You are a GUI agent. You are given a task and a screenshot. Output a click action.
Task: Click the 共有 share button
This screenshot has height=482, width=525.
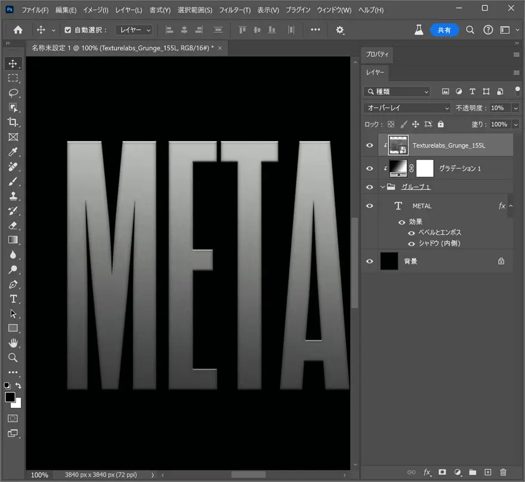pyautogui.click(x=444, y=30)
